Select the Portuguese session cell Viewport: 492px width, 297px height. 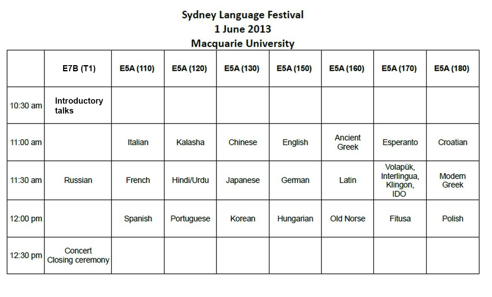190,218
